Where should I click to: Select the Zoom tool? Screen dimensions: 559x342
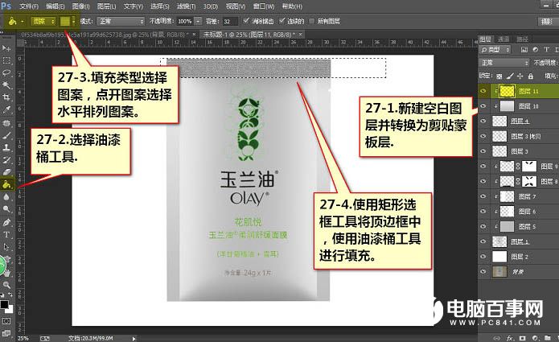coord(6,285)
